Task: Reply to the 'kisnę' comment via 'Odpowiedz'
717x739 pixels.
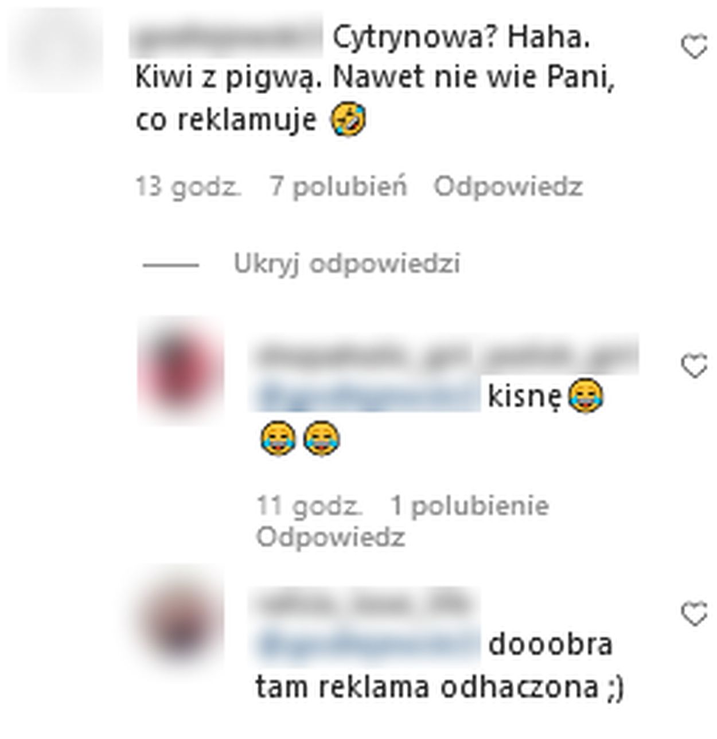Action: (x=330, y=538)
